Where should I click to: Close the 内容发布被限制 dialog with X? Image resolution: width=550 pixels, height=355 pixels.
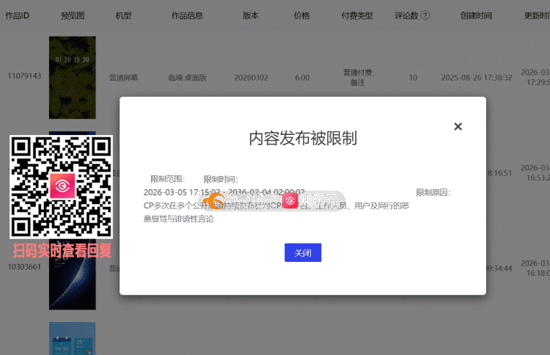click(x=458, y=126)
